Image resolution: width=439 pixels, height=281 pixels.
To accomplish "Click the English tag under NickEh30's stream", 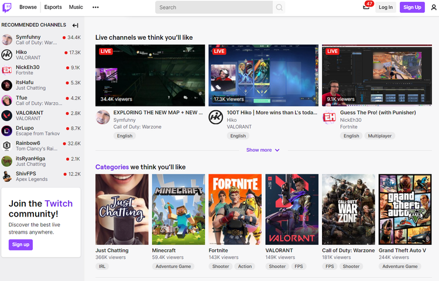I will pos(351,136).
